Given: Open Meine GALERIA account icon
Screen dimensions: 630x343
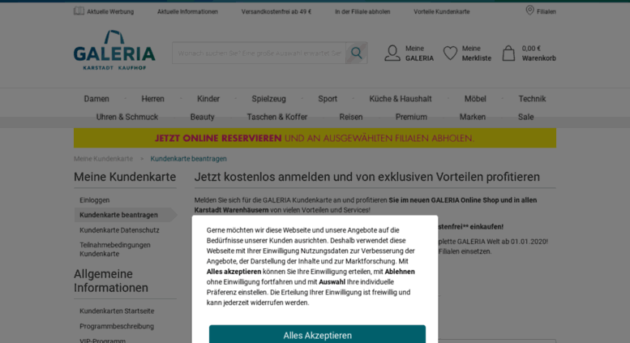Looking at the screenshot, I should click(392, 53).
